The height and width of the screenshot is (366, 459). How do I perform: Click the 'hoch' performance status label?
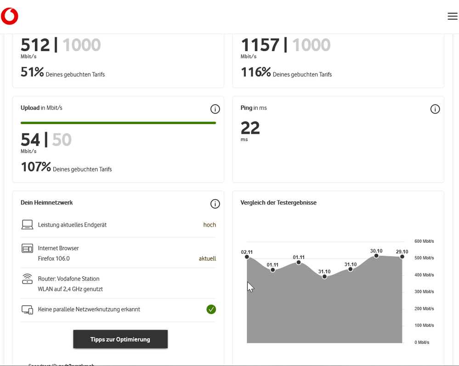210,225
